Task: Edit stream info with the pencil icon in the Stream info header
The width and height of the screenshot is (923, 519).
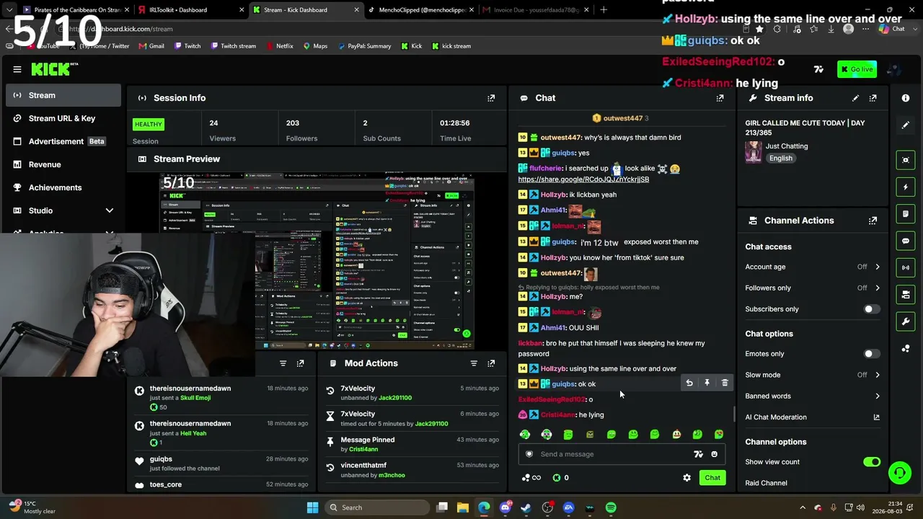Action: point(855,98)
